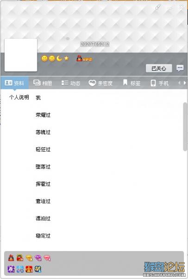Click the red QQ penguin badge icon
This screenshot has width=188, height=279.
(x=20, y=258)
